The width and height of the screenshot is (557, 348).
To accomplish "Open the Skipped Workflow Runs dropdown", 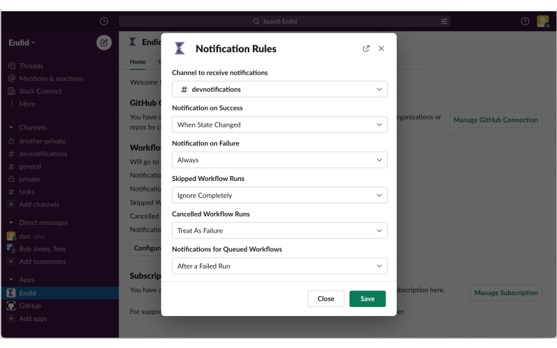I will [280, 196].
